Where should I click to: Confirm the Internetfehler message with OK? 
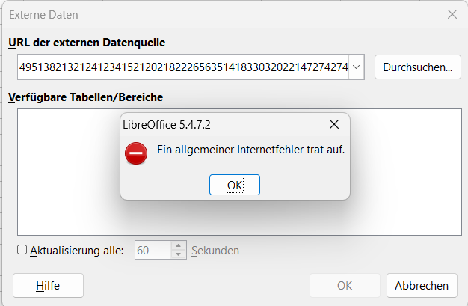pos(235,185)
